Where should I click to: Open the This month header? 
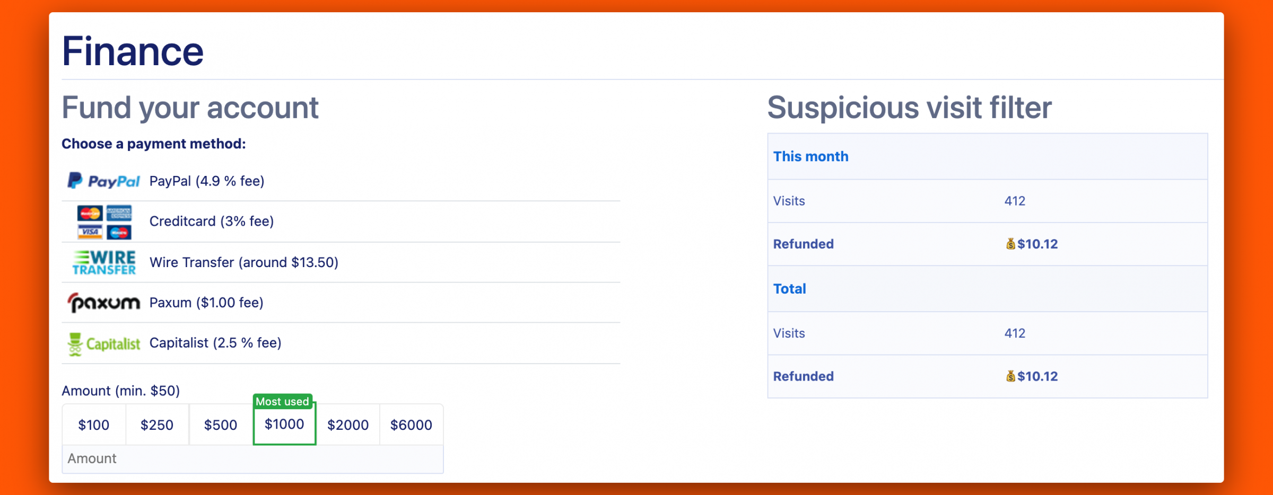[810, 156]
